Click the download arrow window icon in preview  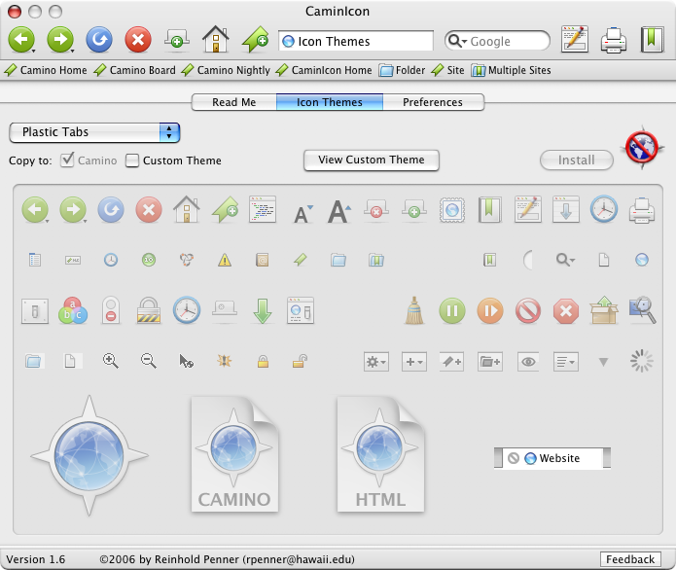coord(566,209)
